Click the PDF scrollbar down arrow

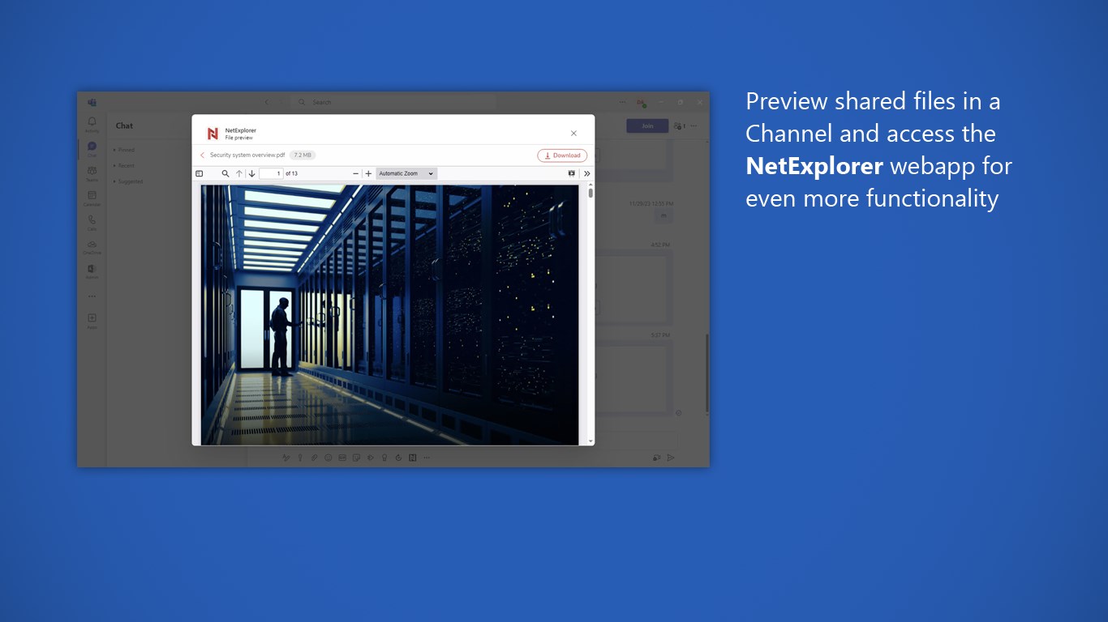(591, 441)
